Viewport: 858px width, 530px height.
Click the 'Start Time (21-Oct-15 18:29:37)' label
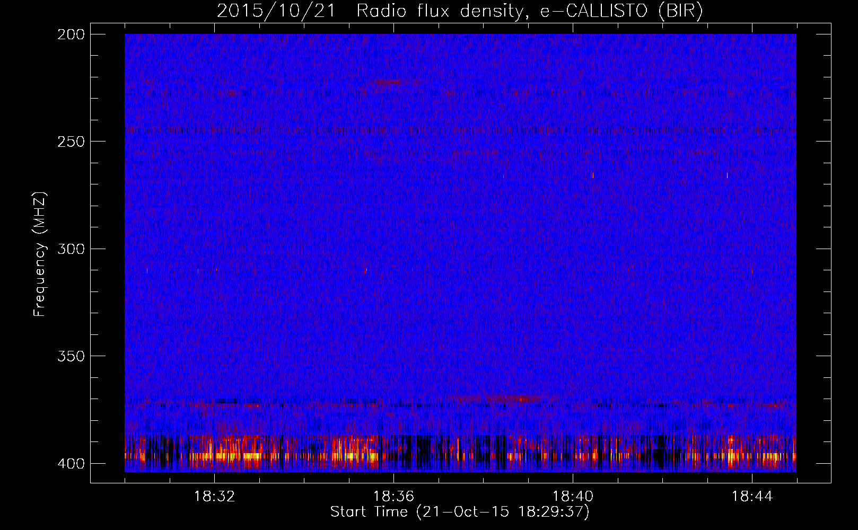[460, 511]
